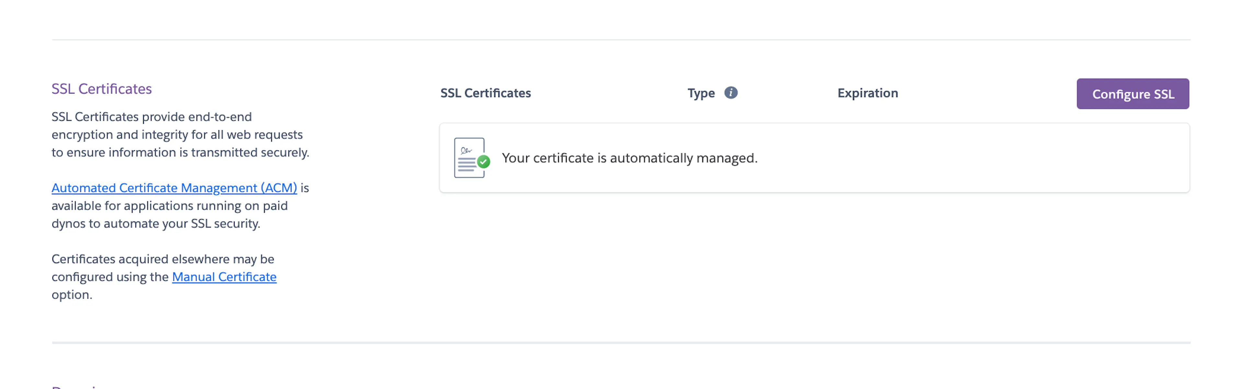This screenshot has width=1244, height=389.
Task: Click the certificate document icon with checkmark
Action: pos(472,158)
